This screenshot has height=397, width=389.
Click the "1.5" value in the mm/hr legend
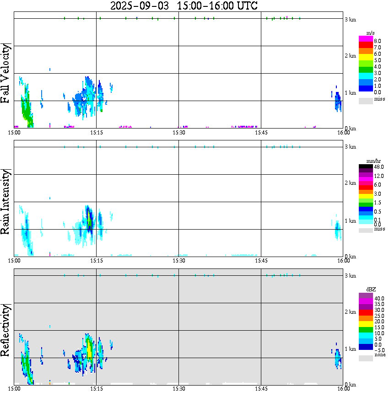(378, 202)
